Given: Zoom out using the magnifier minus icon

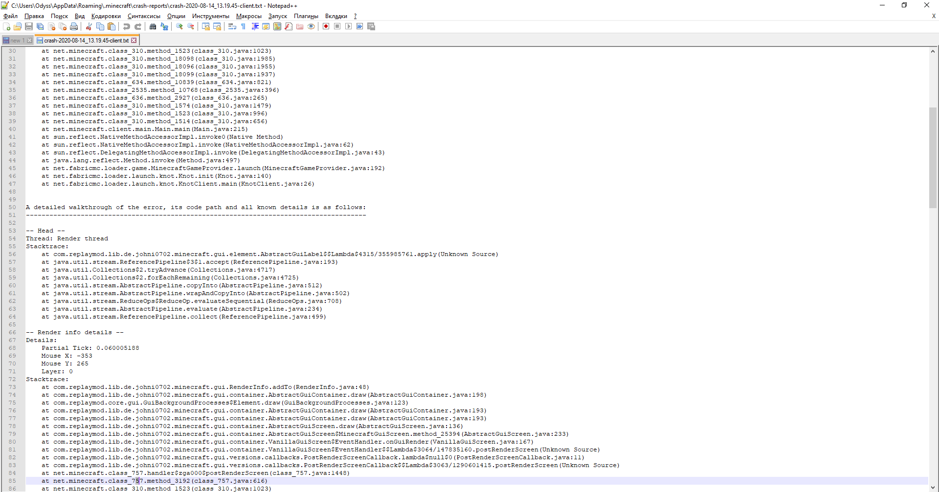Looking at the screenshot, I should (x=191, y=26).
